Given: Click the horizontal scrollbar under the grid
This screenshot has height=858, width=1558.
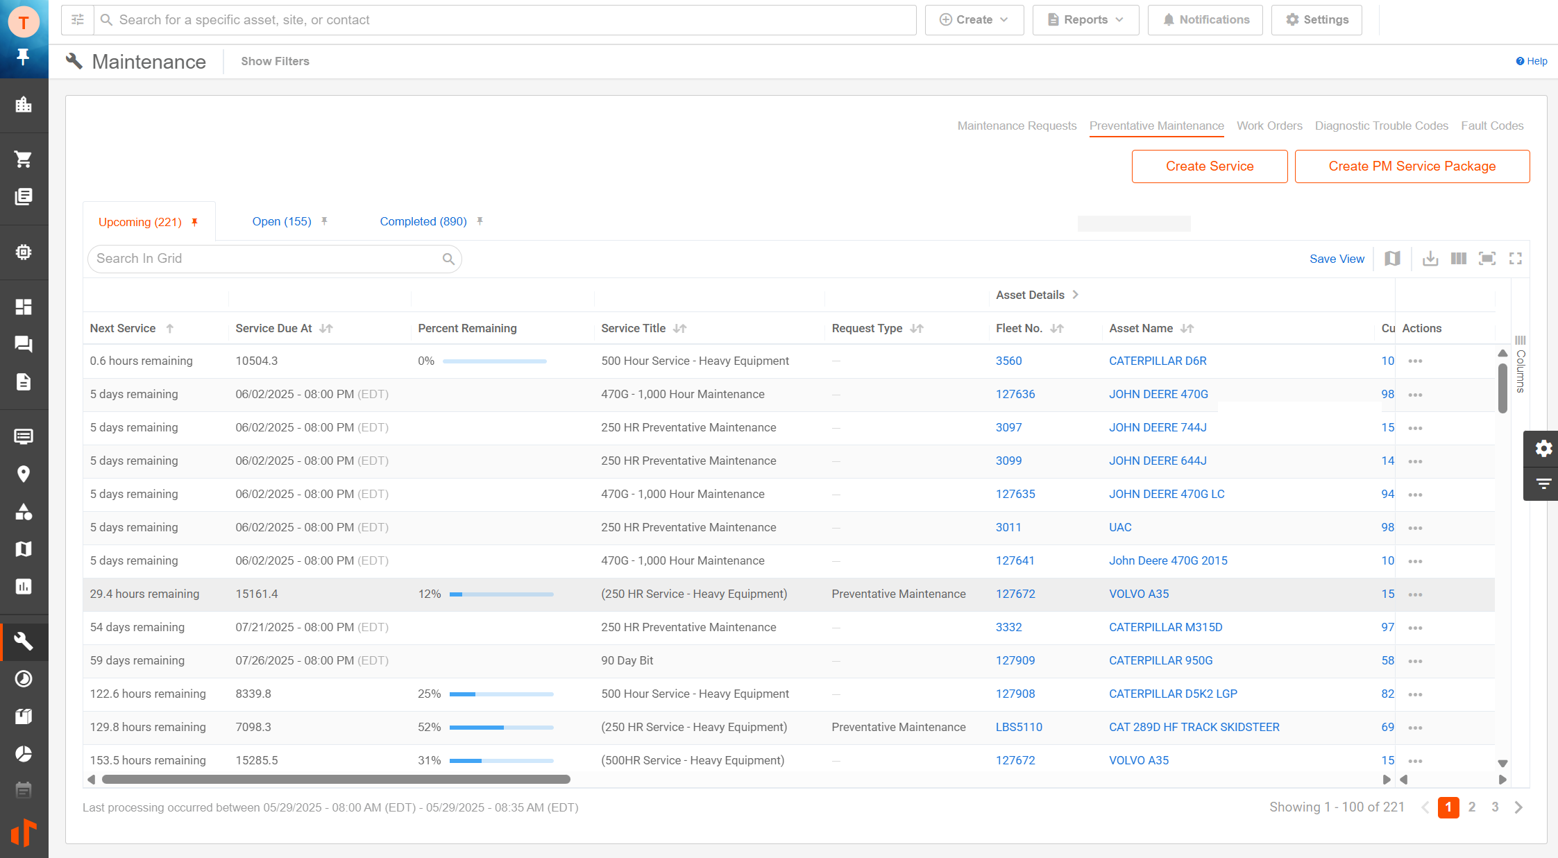Looking at the screenshot, I should 336,780.
